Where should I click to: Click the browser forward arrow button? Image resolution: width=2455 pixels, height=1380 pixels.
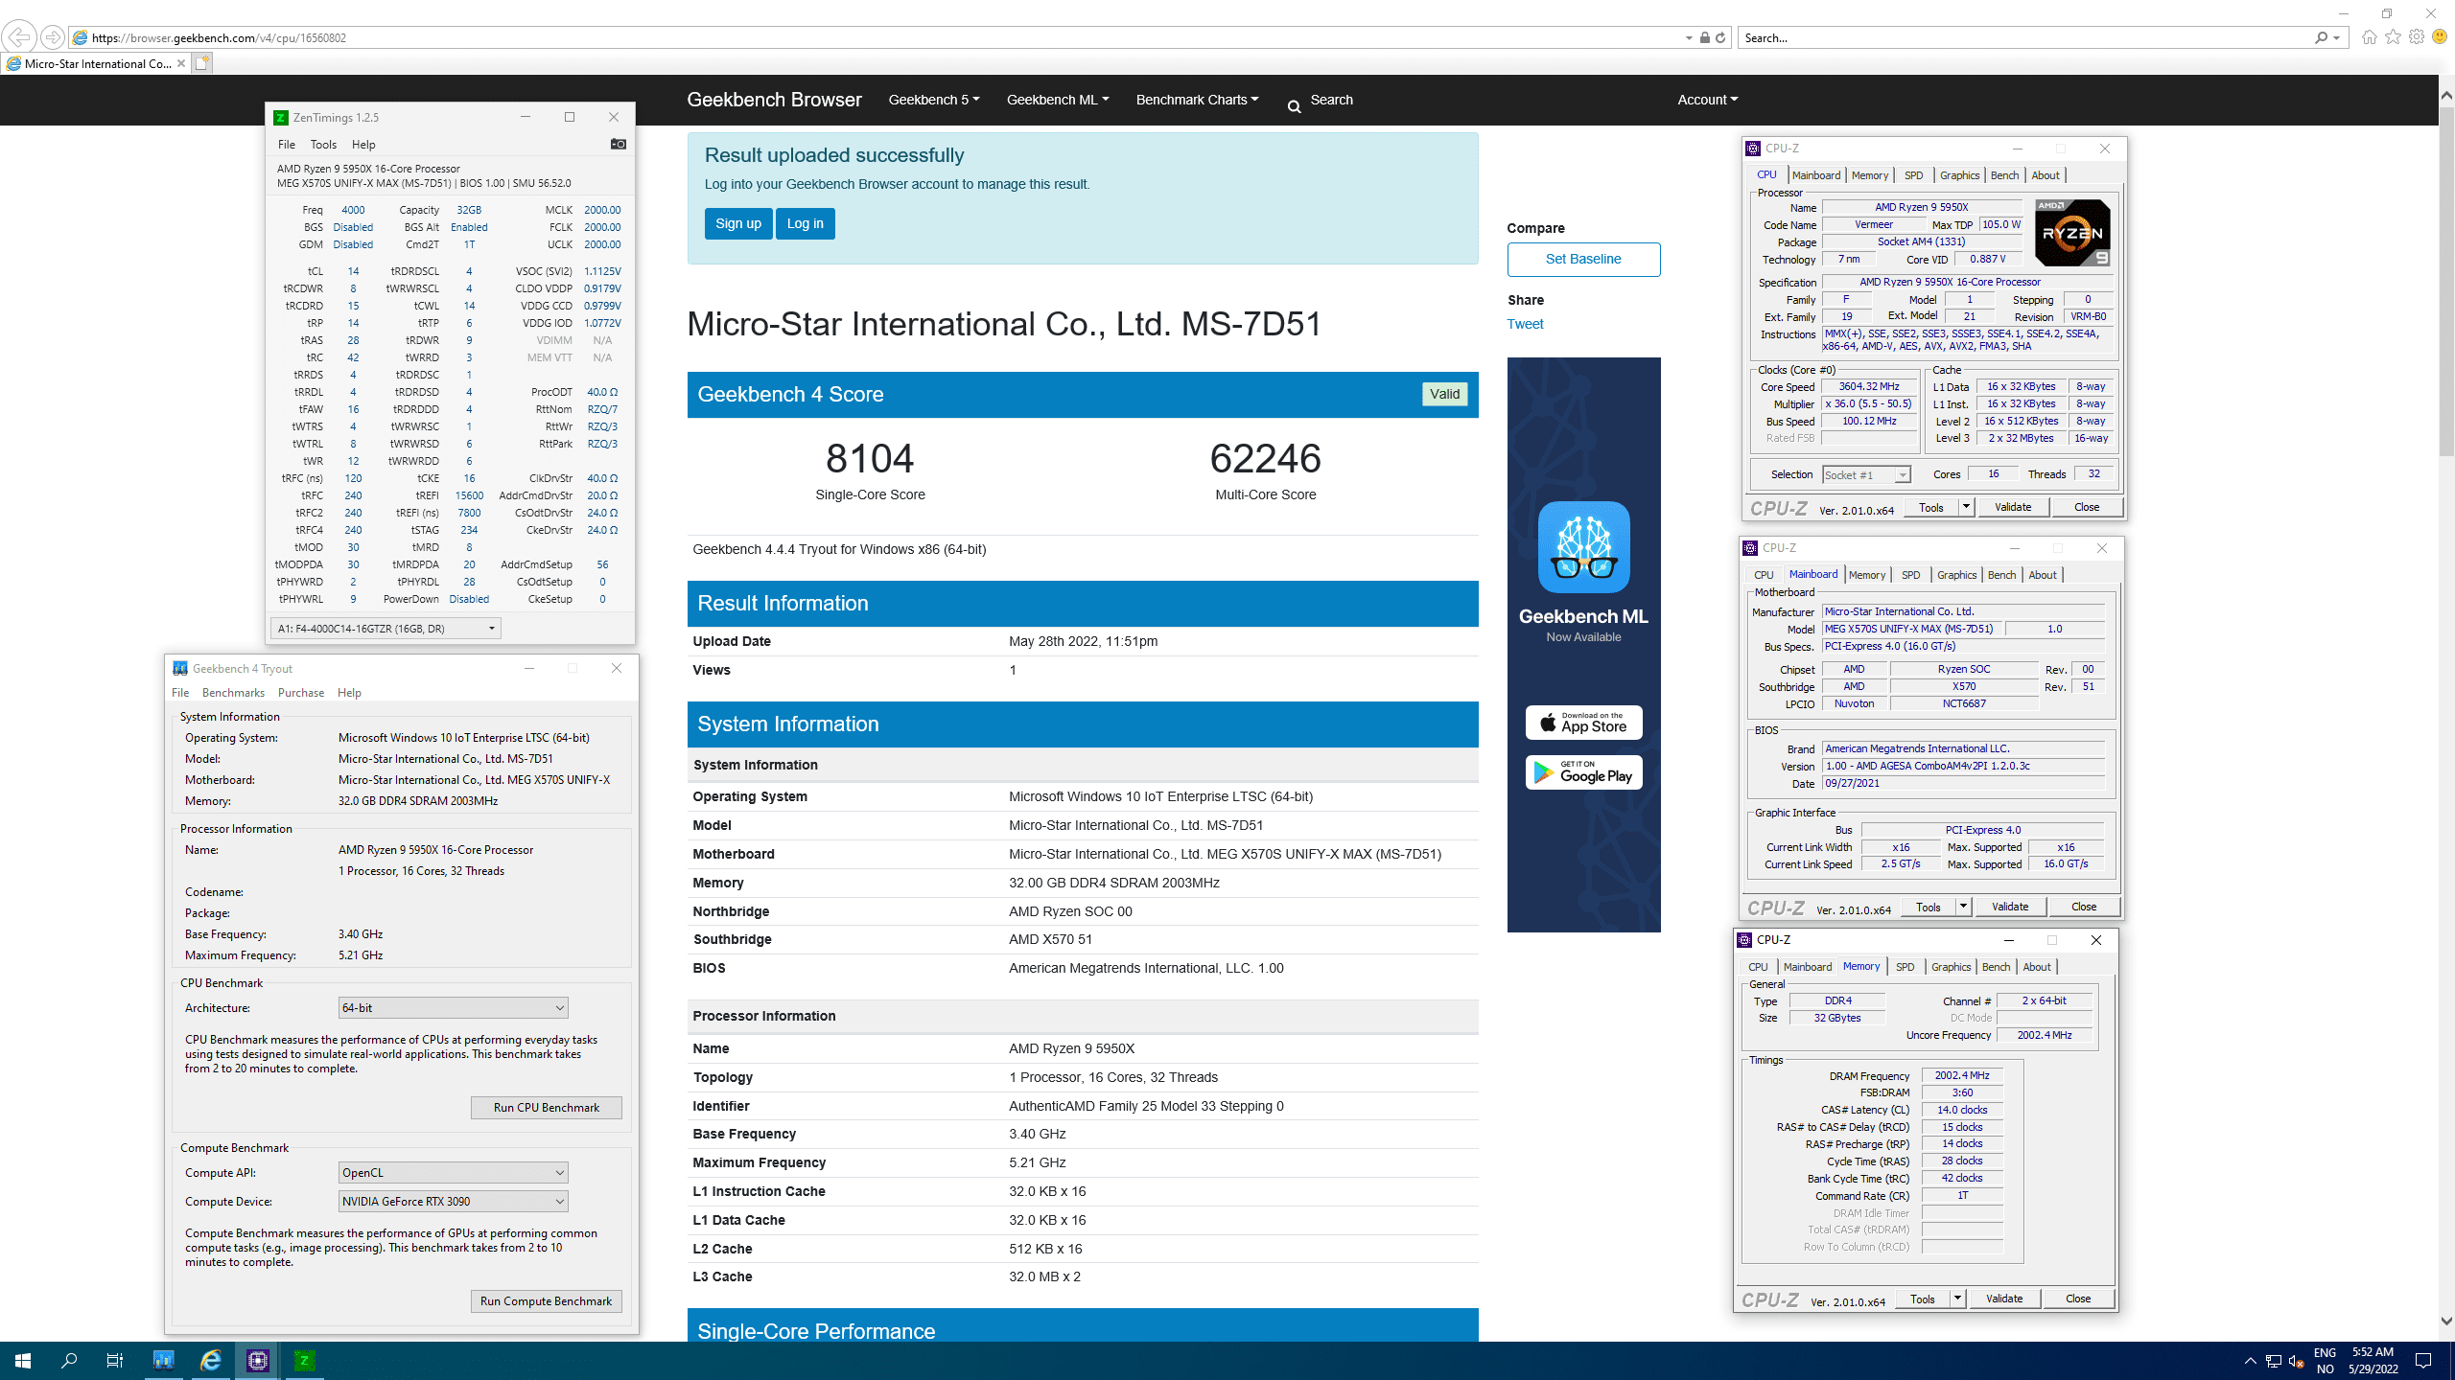[x=53, y=37]
